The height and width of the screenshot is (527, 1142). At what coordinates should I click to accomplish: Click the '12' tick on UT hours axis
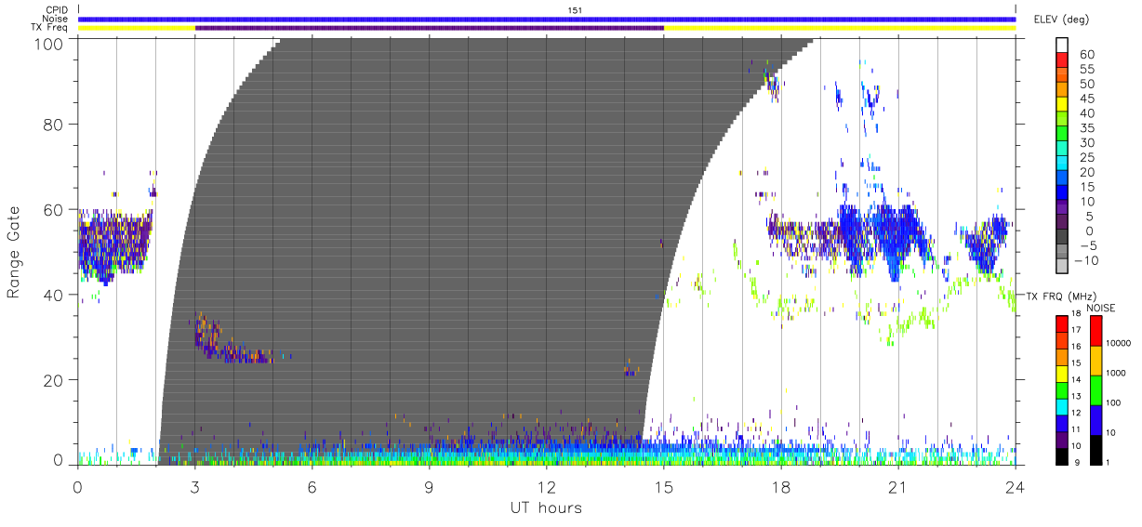pos(546,487)
